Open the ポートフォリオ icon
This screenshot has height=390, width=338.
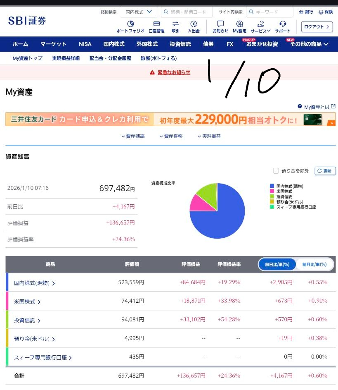tap(130, 24)
